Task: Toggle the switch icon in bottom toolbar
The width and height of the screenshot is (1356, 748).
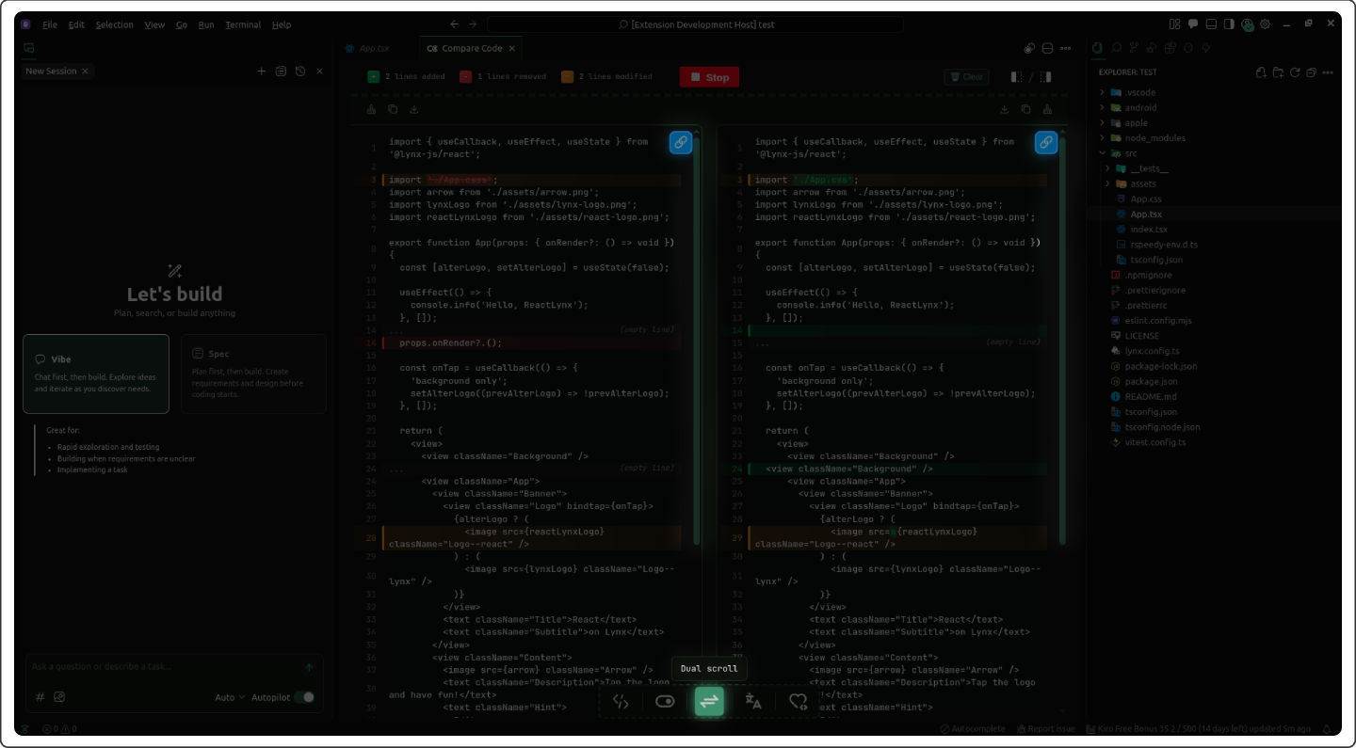Action: click(x=665, y=701)
